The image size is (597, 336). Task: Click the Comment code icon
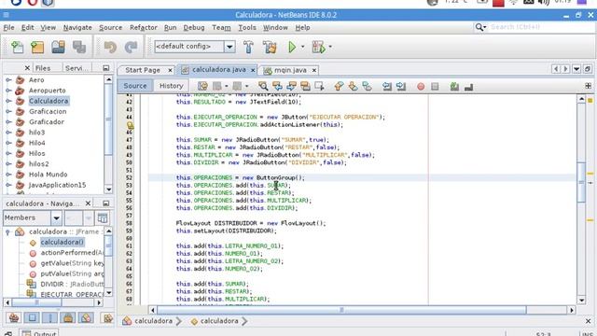454,87
